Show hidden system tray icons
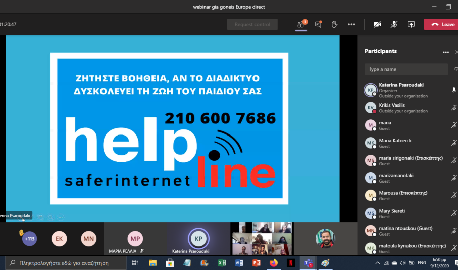The image size is (458, 270). (x=377, y=263)
